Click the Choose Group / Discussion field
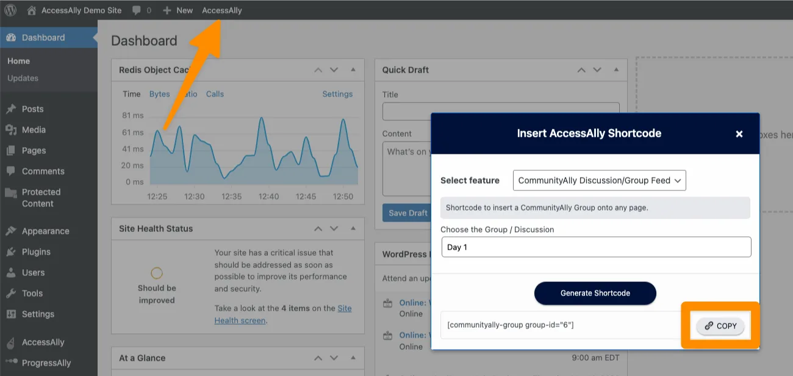 596,247
